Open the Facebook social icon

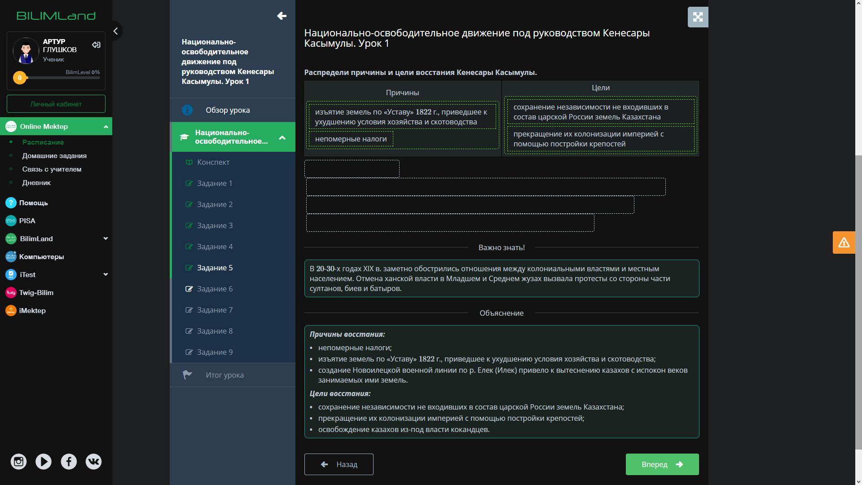point(69,462)
